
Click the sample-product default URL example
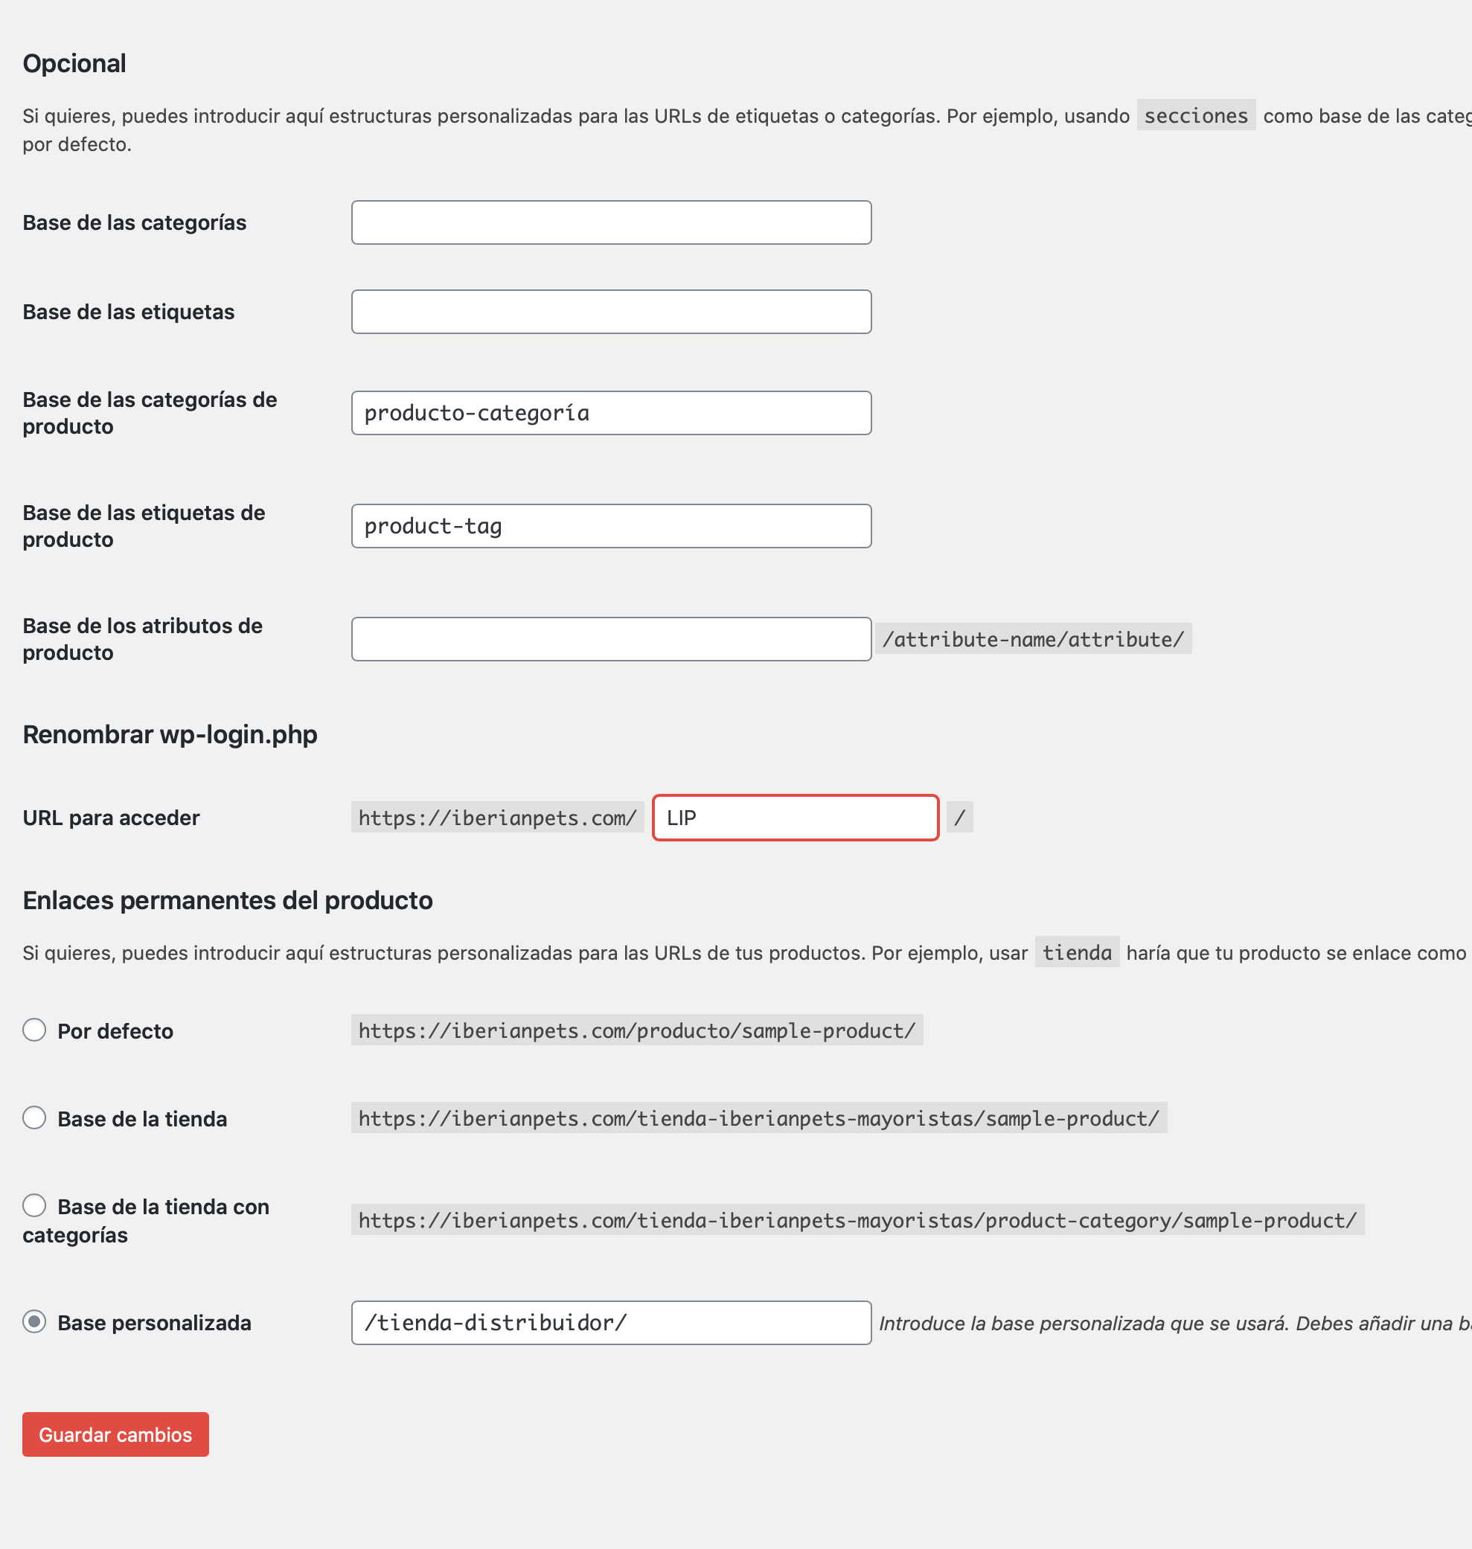tap(636, 1030)
